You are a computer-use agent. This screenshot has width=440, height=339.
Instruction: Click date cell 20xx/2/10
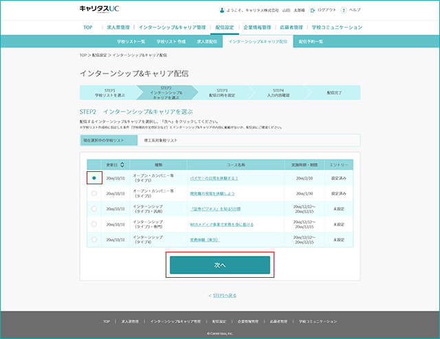(305, 178)
